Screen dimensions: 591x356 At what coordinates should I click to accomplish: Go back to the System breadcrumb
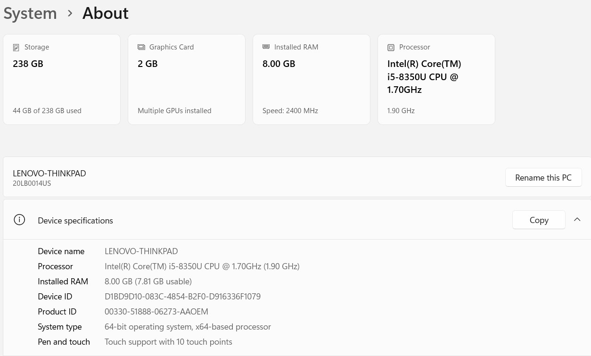(x=30, y=13)
